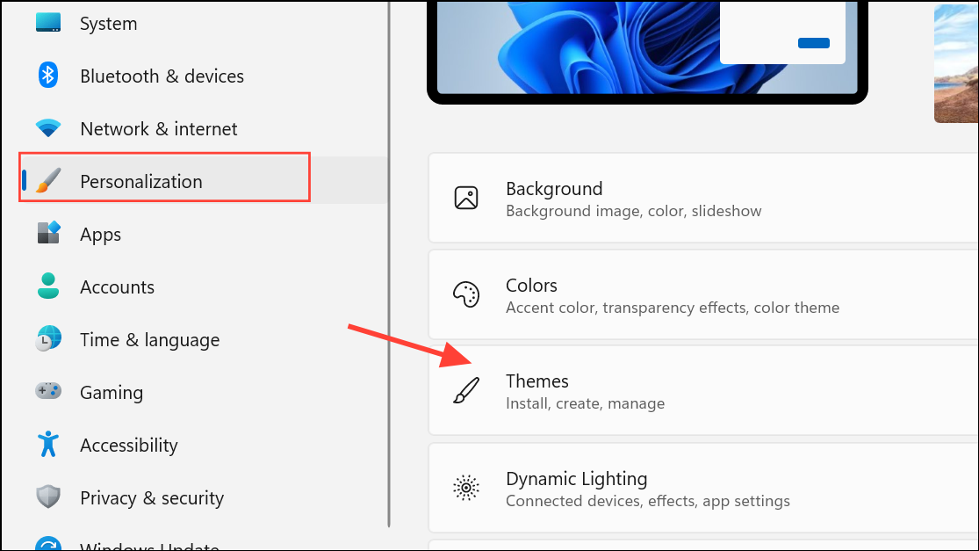Click the Themes heading text
This screenshot has width=979, height=551.
(537, 381)
